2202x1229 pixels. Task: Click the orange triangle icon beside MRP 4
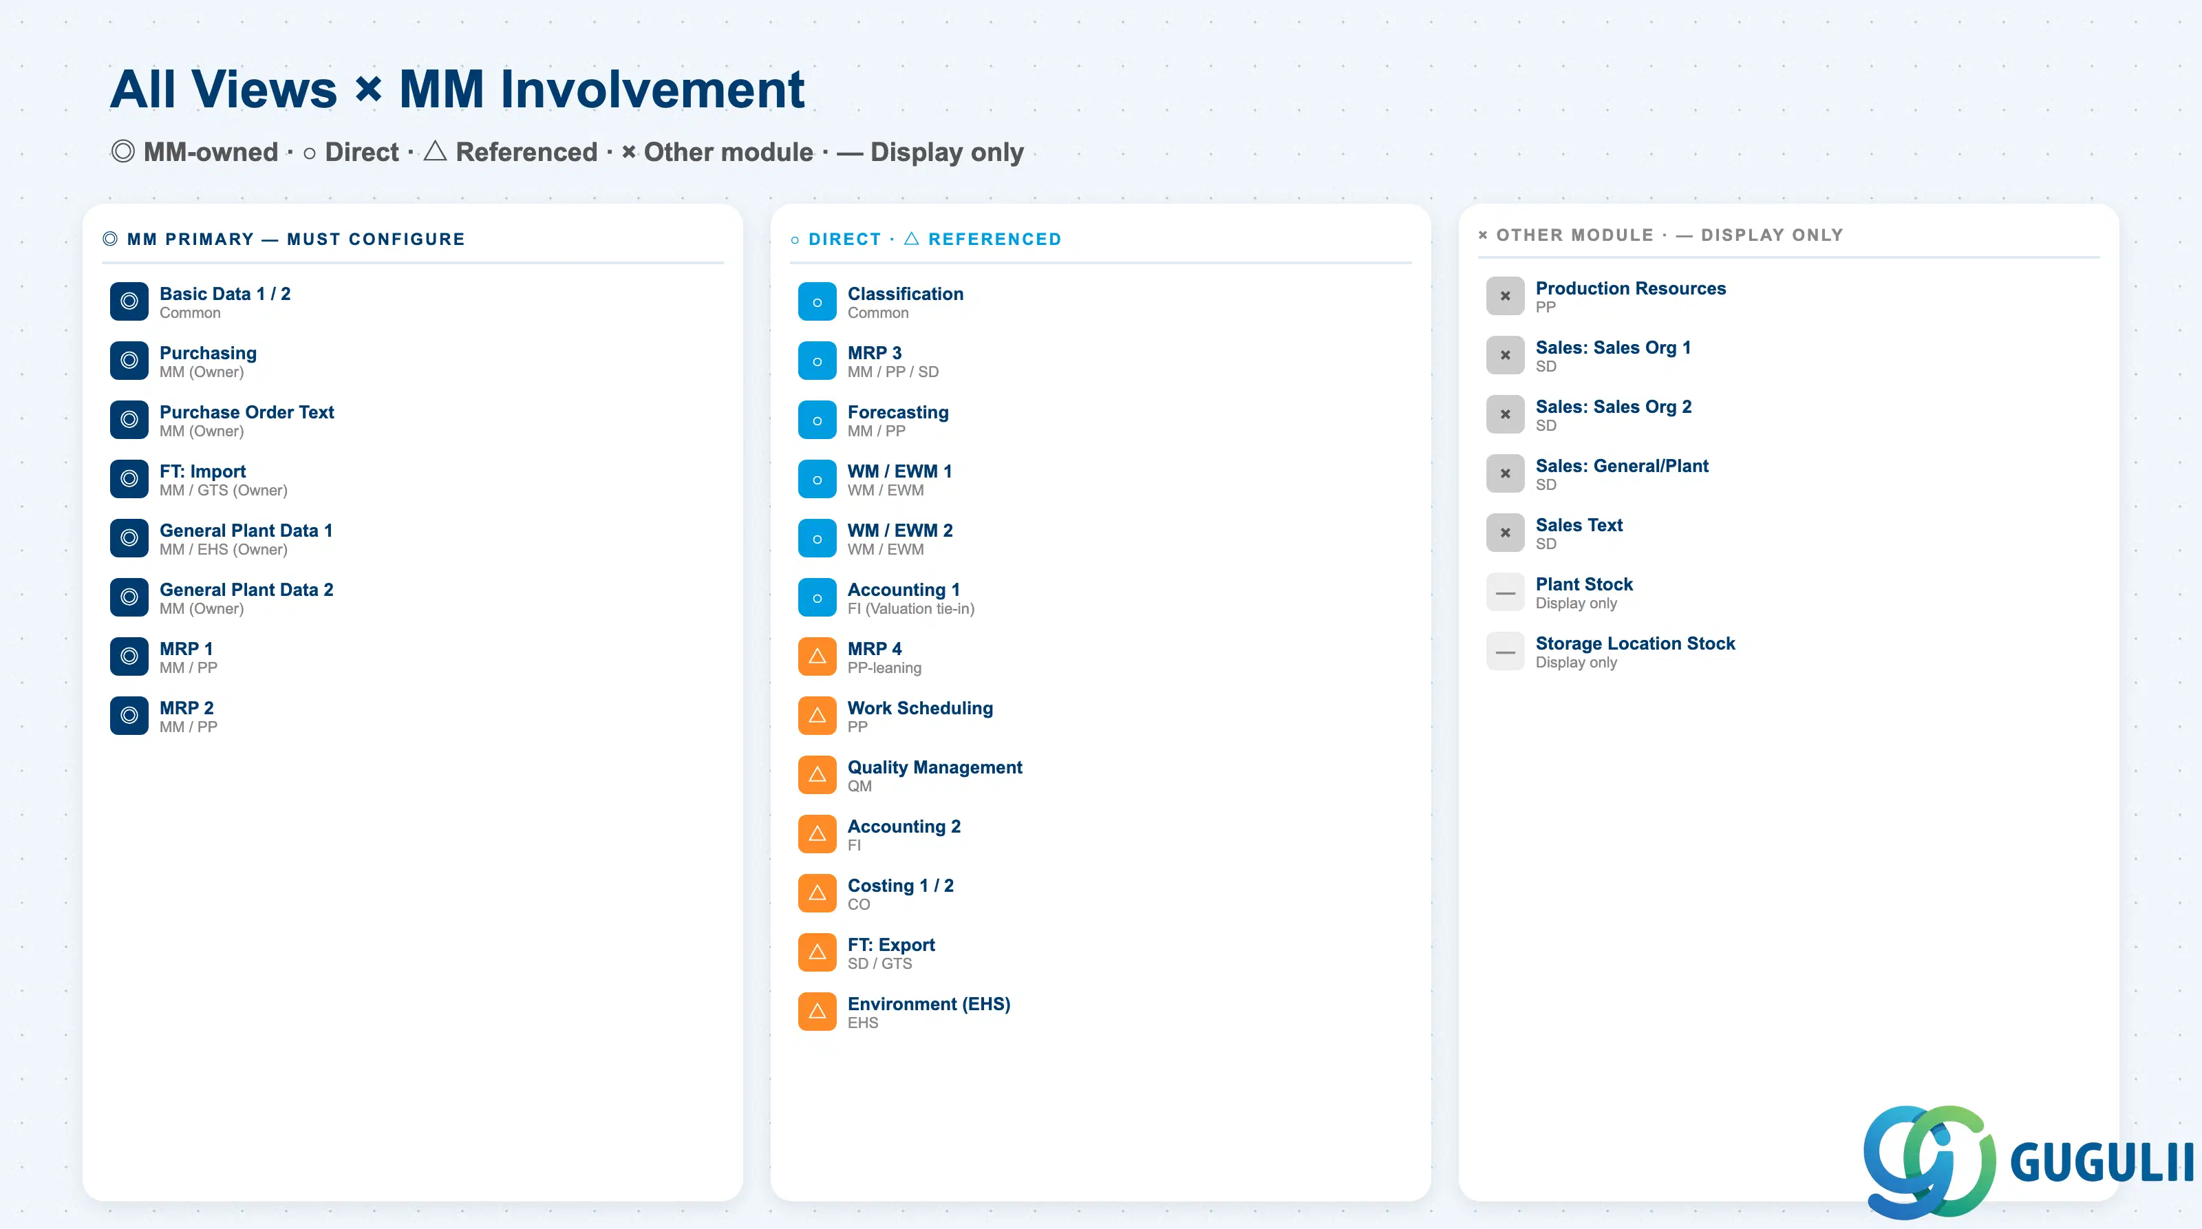(x=817, y=656)
